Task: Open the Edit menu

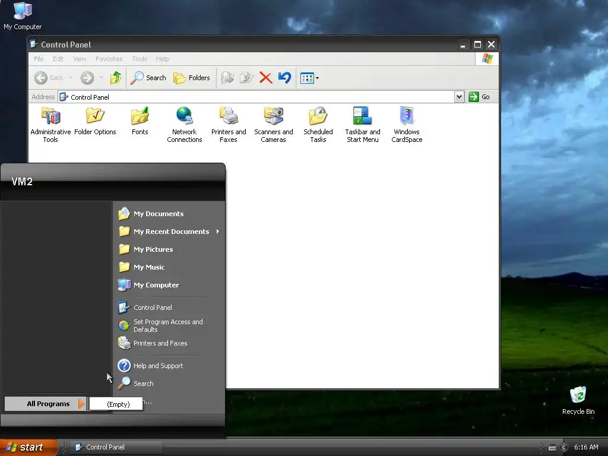Action: [x=58, y=59]
